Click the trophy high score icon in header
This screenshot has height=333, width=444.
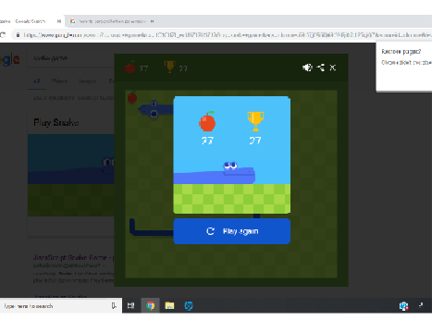[169, 67]
